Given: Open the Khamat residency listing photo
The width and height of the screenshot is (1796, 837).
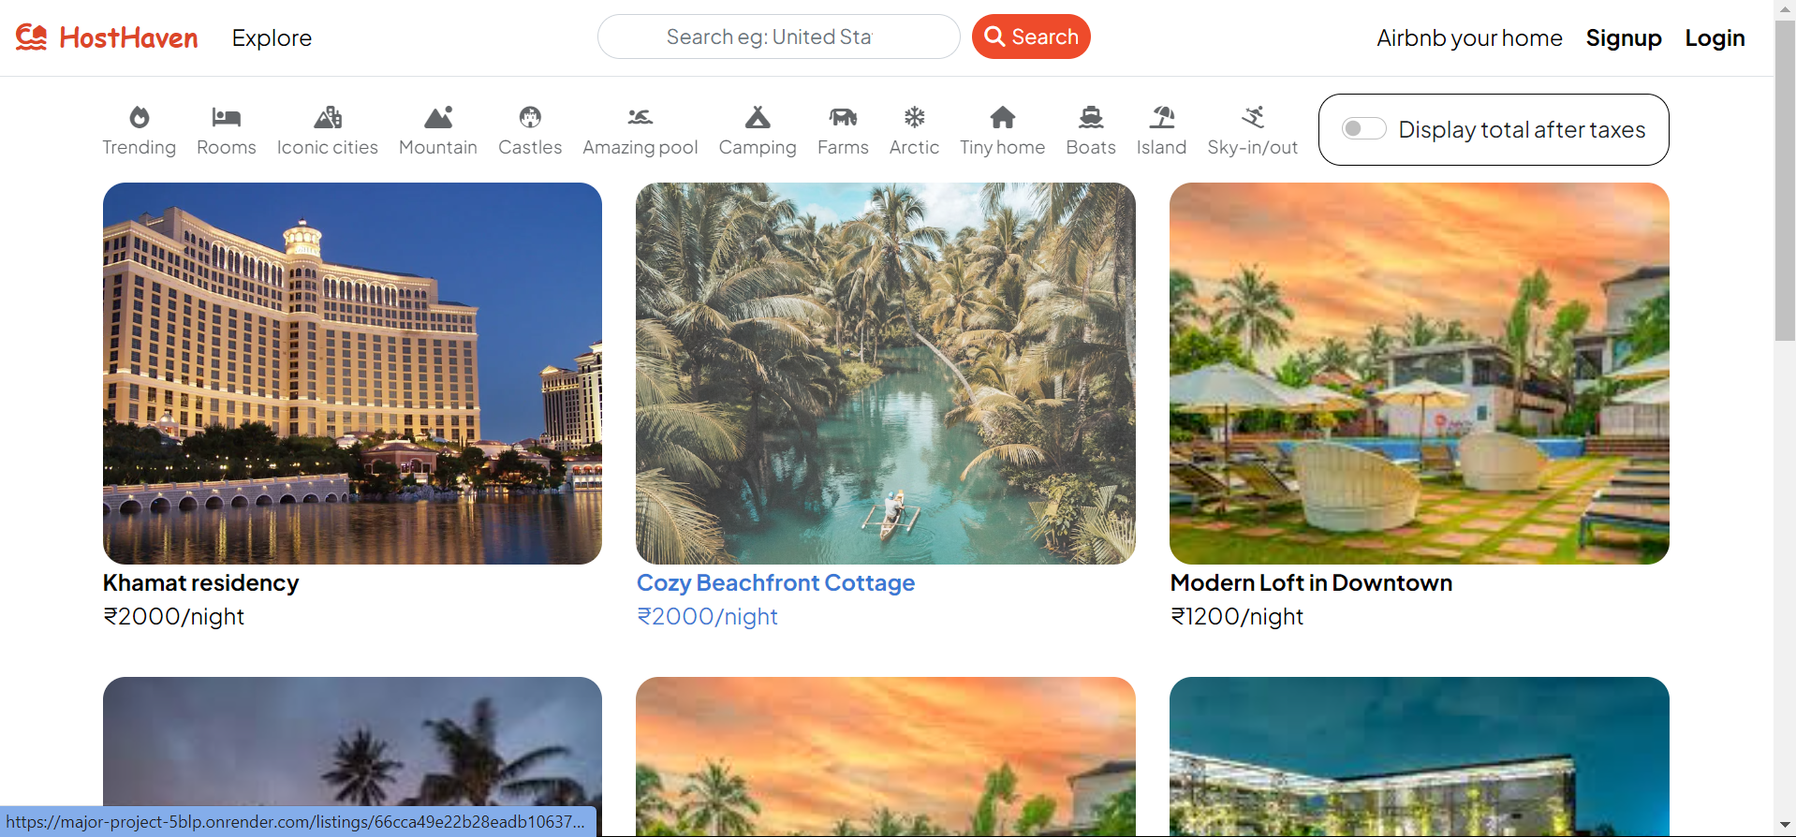Looking at the screenshot, I should coord(352,373).
